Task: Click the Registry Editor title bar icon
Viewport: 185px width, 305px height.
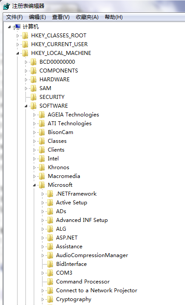Action: tap(6, 6)
